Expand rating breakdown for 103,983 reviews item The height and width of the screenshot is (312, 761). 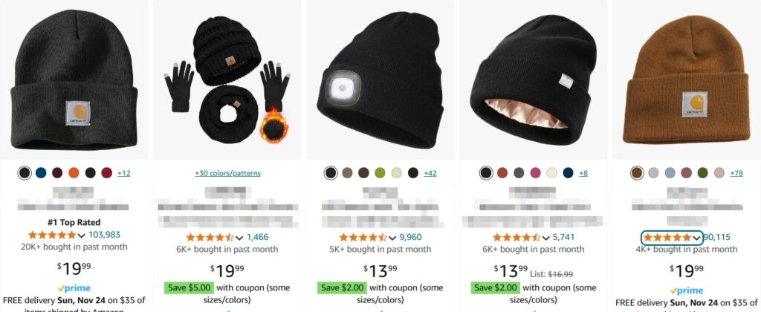pos(80,235)
